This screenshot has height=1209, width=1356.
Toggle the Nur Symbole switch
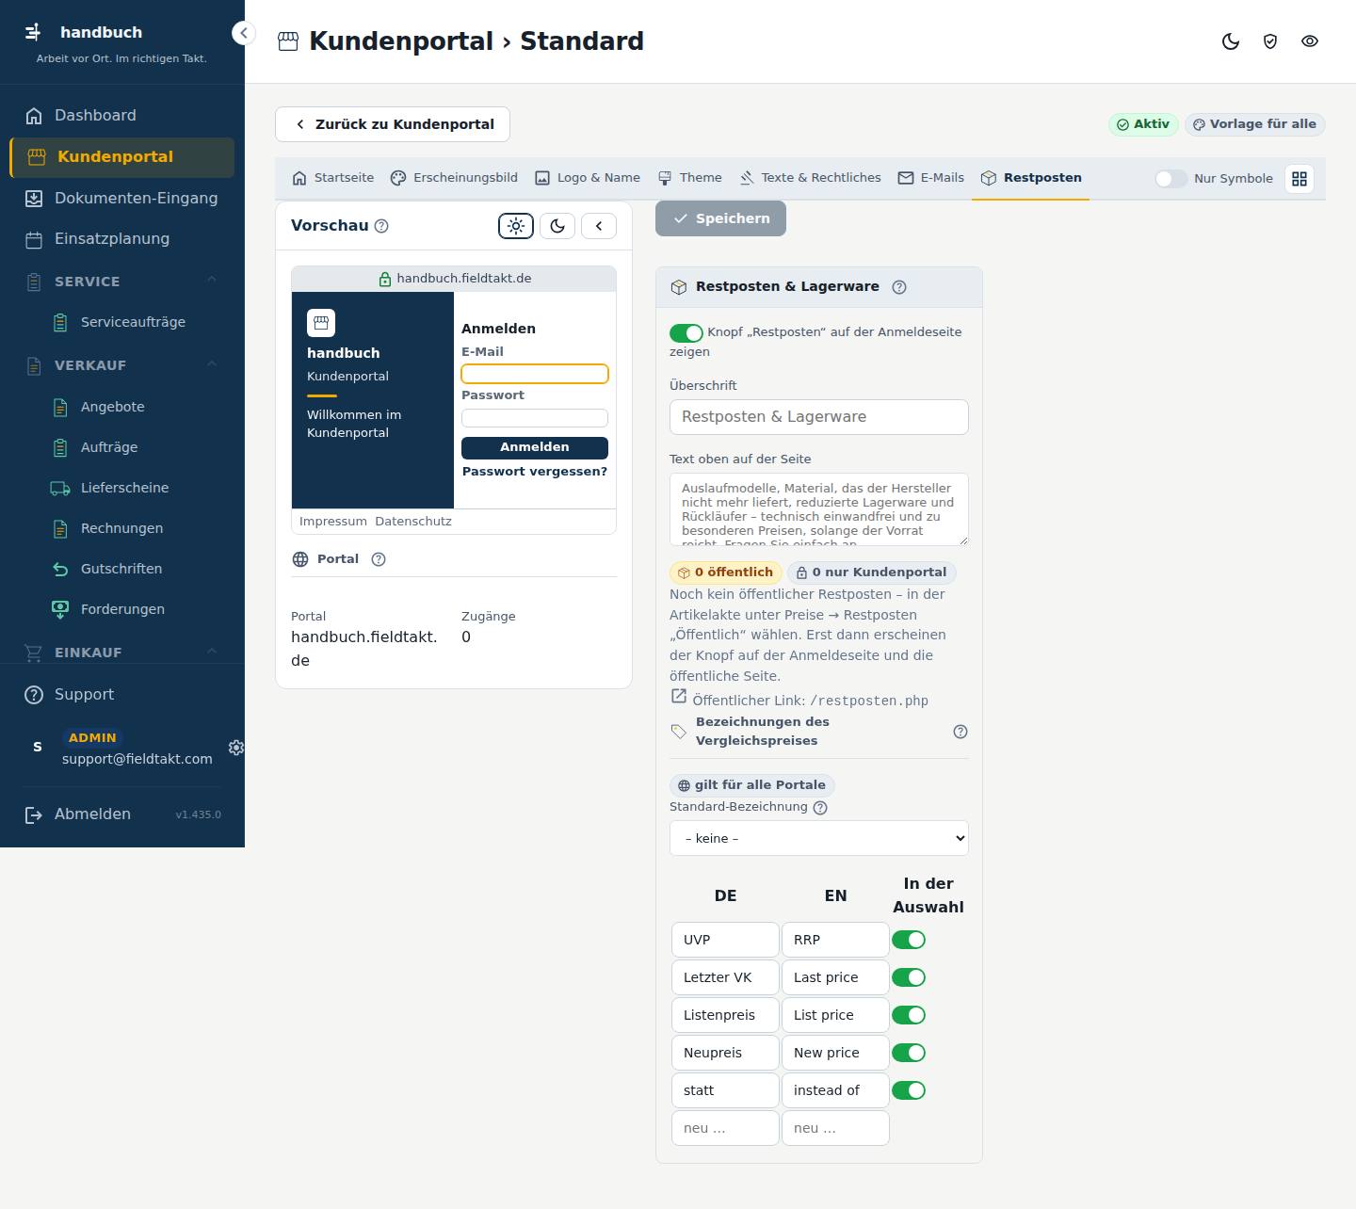[1171, 179]
